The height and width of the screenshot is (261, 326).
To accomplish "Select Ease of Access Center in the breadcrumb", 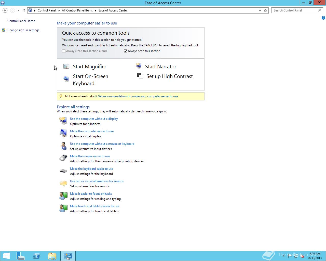I will [x=113, y=10].
